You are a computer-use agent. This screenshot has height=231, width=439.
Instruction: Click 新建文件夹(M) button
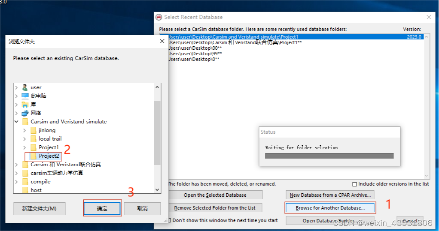point(39,209)
